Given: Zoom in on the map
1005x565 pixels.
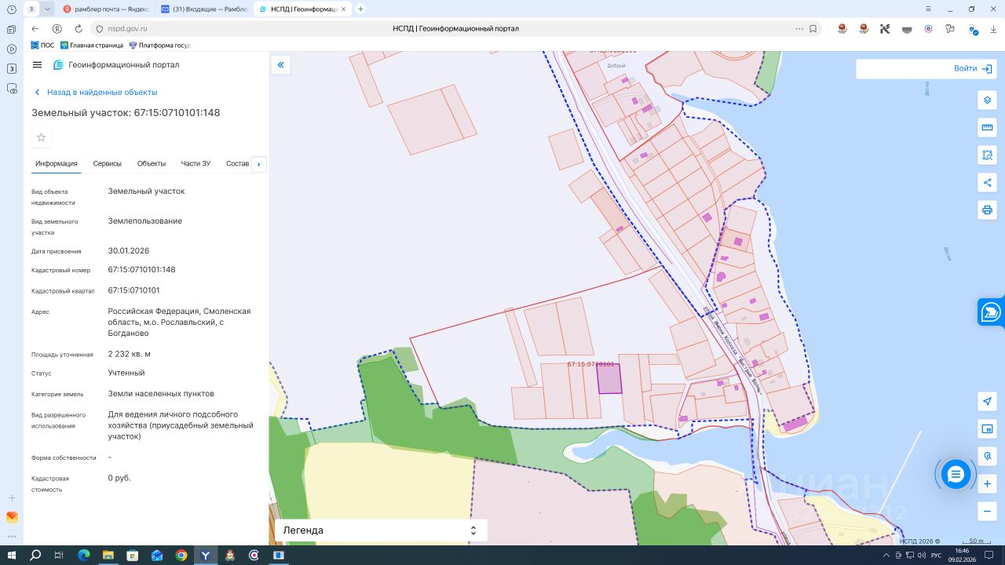Looking at the screenshot, I should [x=987, y=484].
